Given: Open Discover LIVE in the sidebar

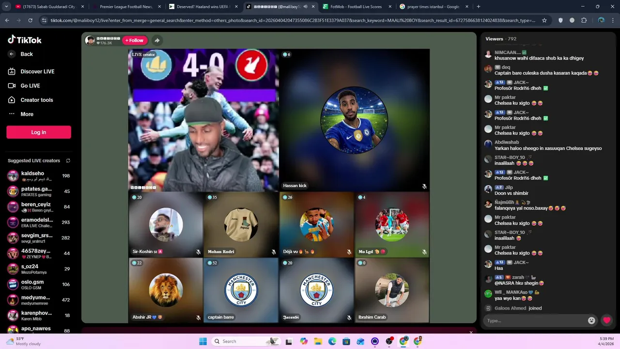Looking at the screenshot, I should tap(31, 71).
